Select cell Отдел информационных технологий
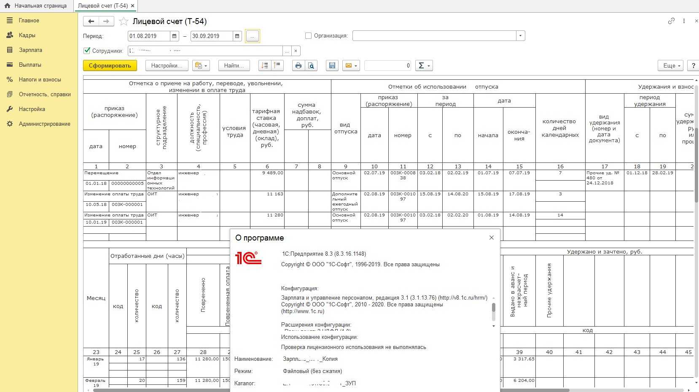Image resolution: width=699 pixels, height=392 pixels. tap(161, 181)
